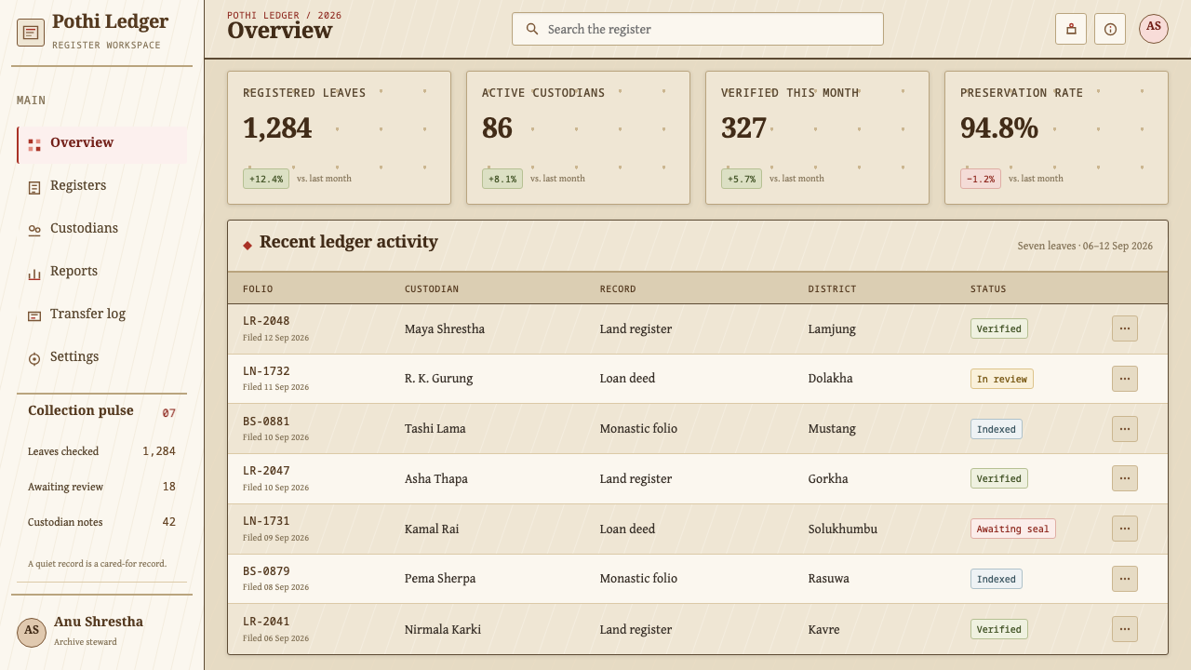Click the Registered Leaves stat card

point(339,138)
